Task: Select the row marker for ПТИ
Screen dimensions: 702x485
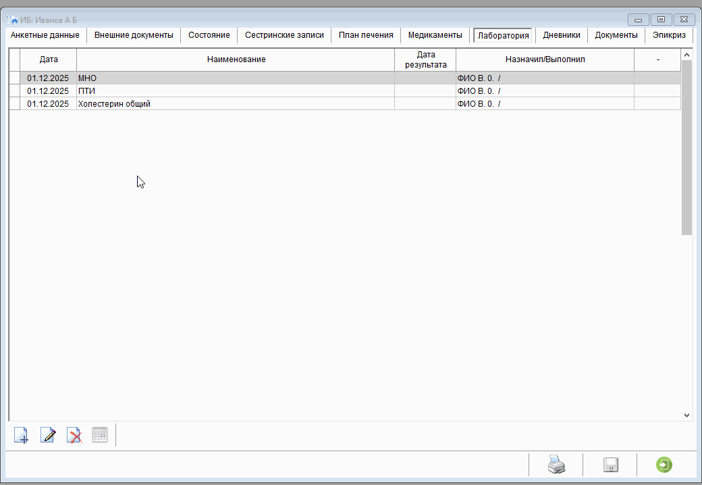Action: pos(14,91)
